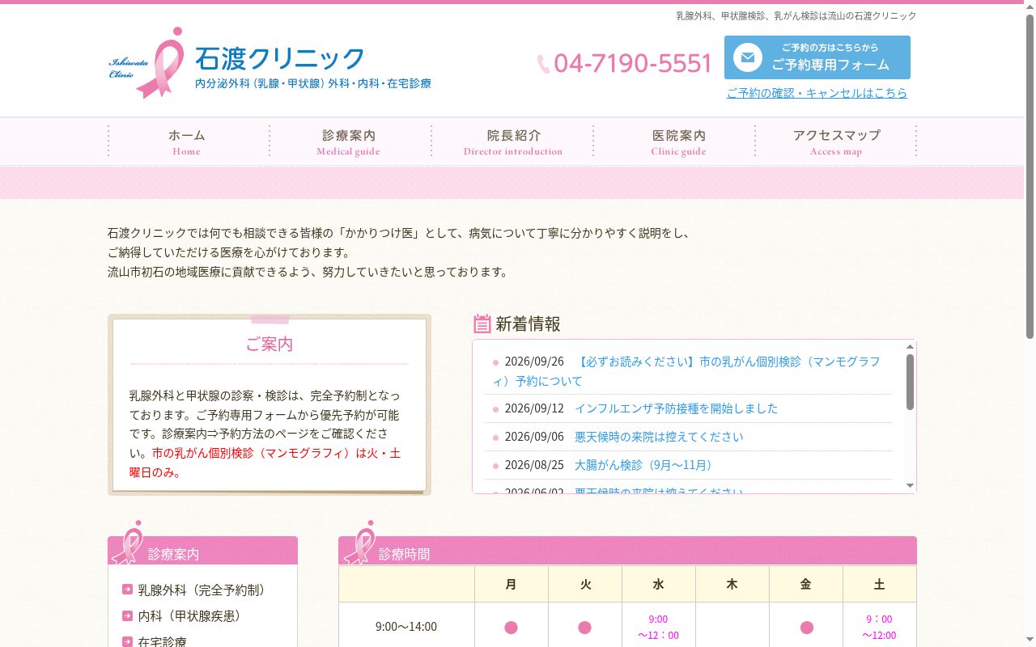This screenshot has height=647, width=1036.
Task: Click the 水 column header in schedule
Action: [x=658, y=584]
